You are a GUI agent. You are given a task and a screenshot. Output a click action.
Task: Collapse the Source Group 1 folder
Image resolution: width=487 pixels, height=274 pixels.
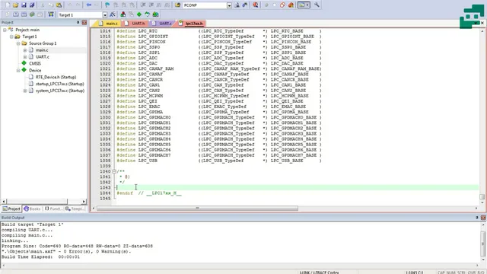coord(18,43)
